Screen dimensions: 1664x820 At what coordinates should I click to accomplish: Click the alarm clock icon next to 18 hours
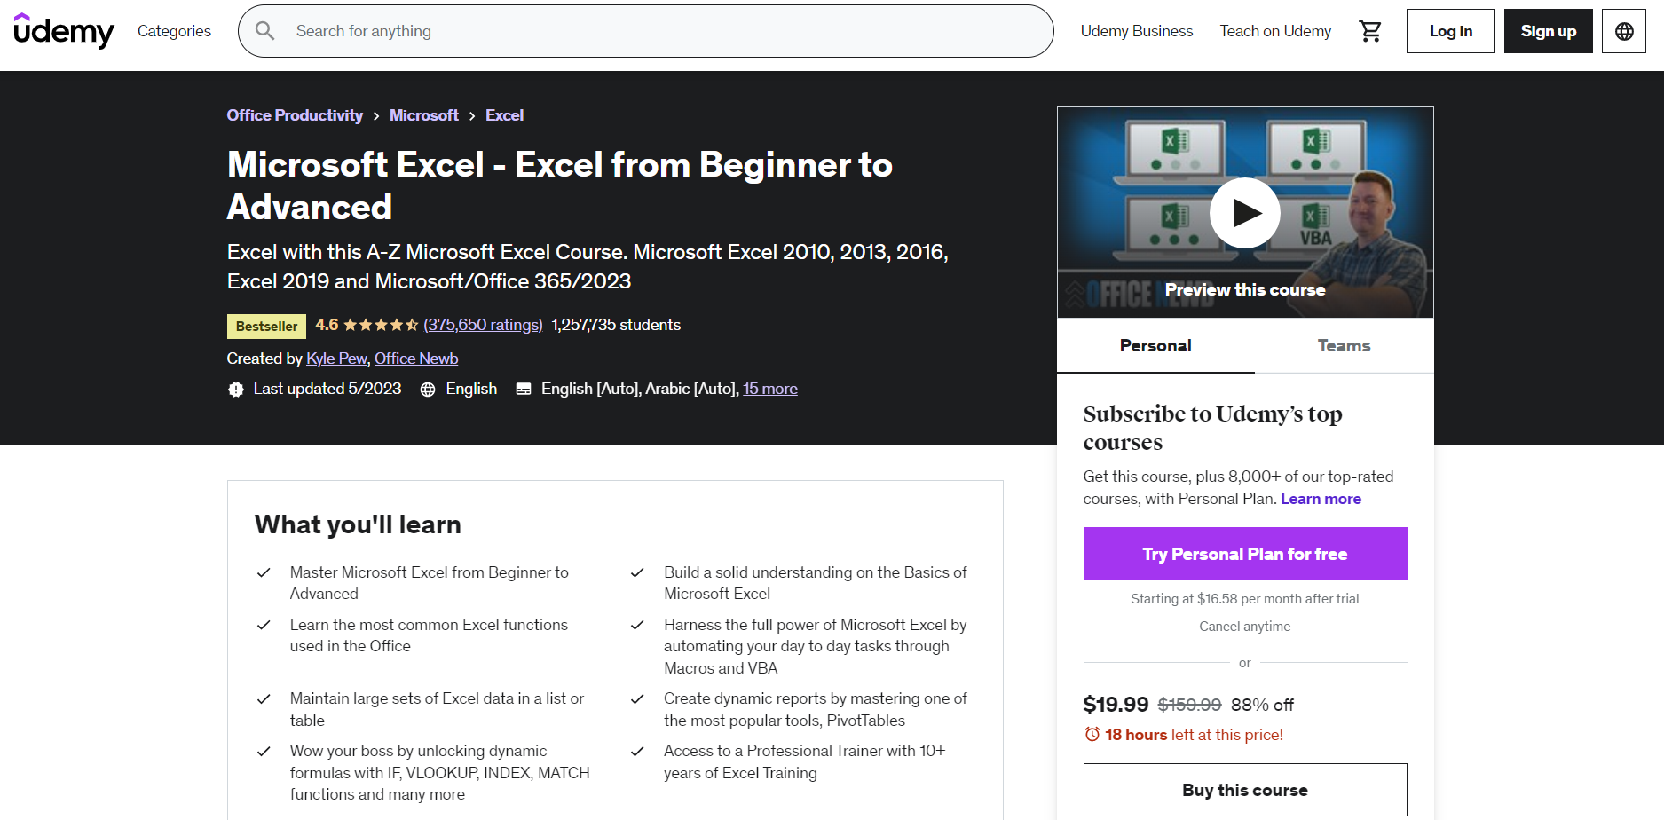point(1092,734)
